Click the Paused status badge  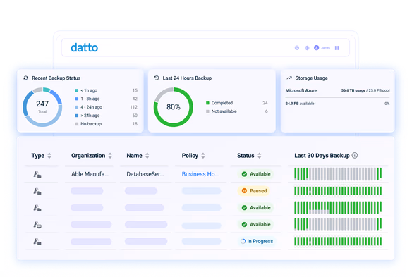coord(254,191)
